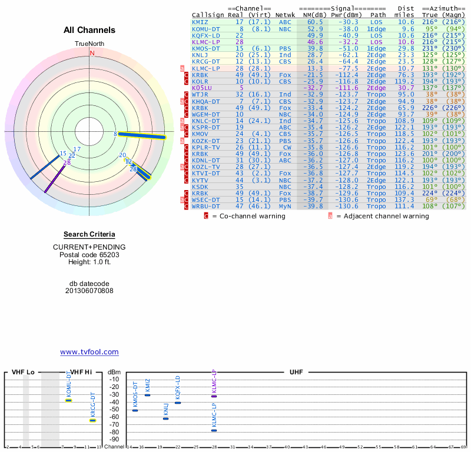
Task: Click the red N north marker on radar
Action: point(92,53)
